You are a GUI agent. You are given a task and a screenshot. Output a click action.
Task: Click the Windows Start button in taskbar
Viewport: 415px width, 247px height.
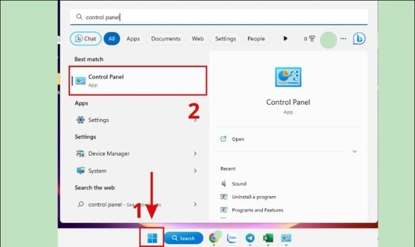(152, 238)
